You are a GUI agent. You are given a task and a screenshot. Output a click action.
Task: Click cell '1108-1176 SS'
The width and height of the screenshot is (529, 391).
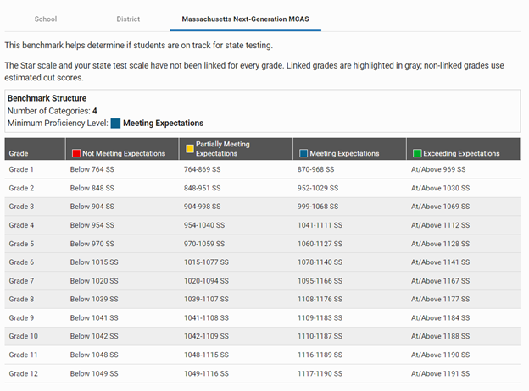click(320, 299)
